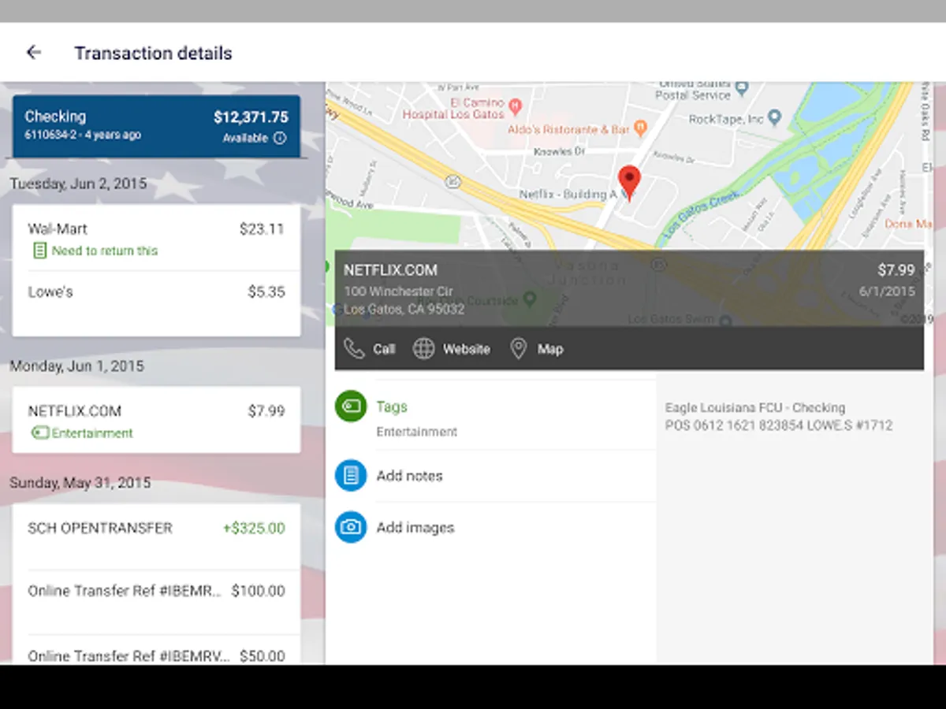Click 'Monday, Jun 1, 2015' date header

point(76,366)
